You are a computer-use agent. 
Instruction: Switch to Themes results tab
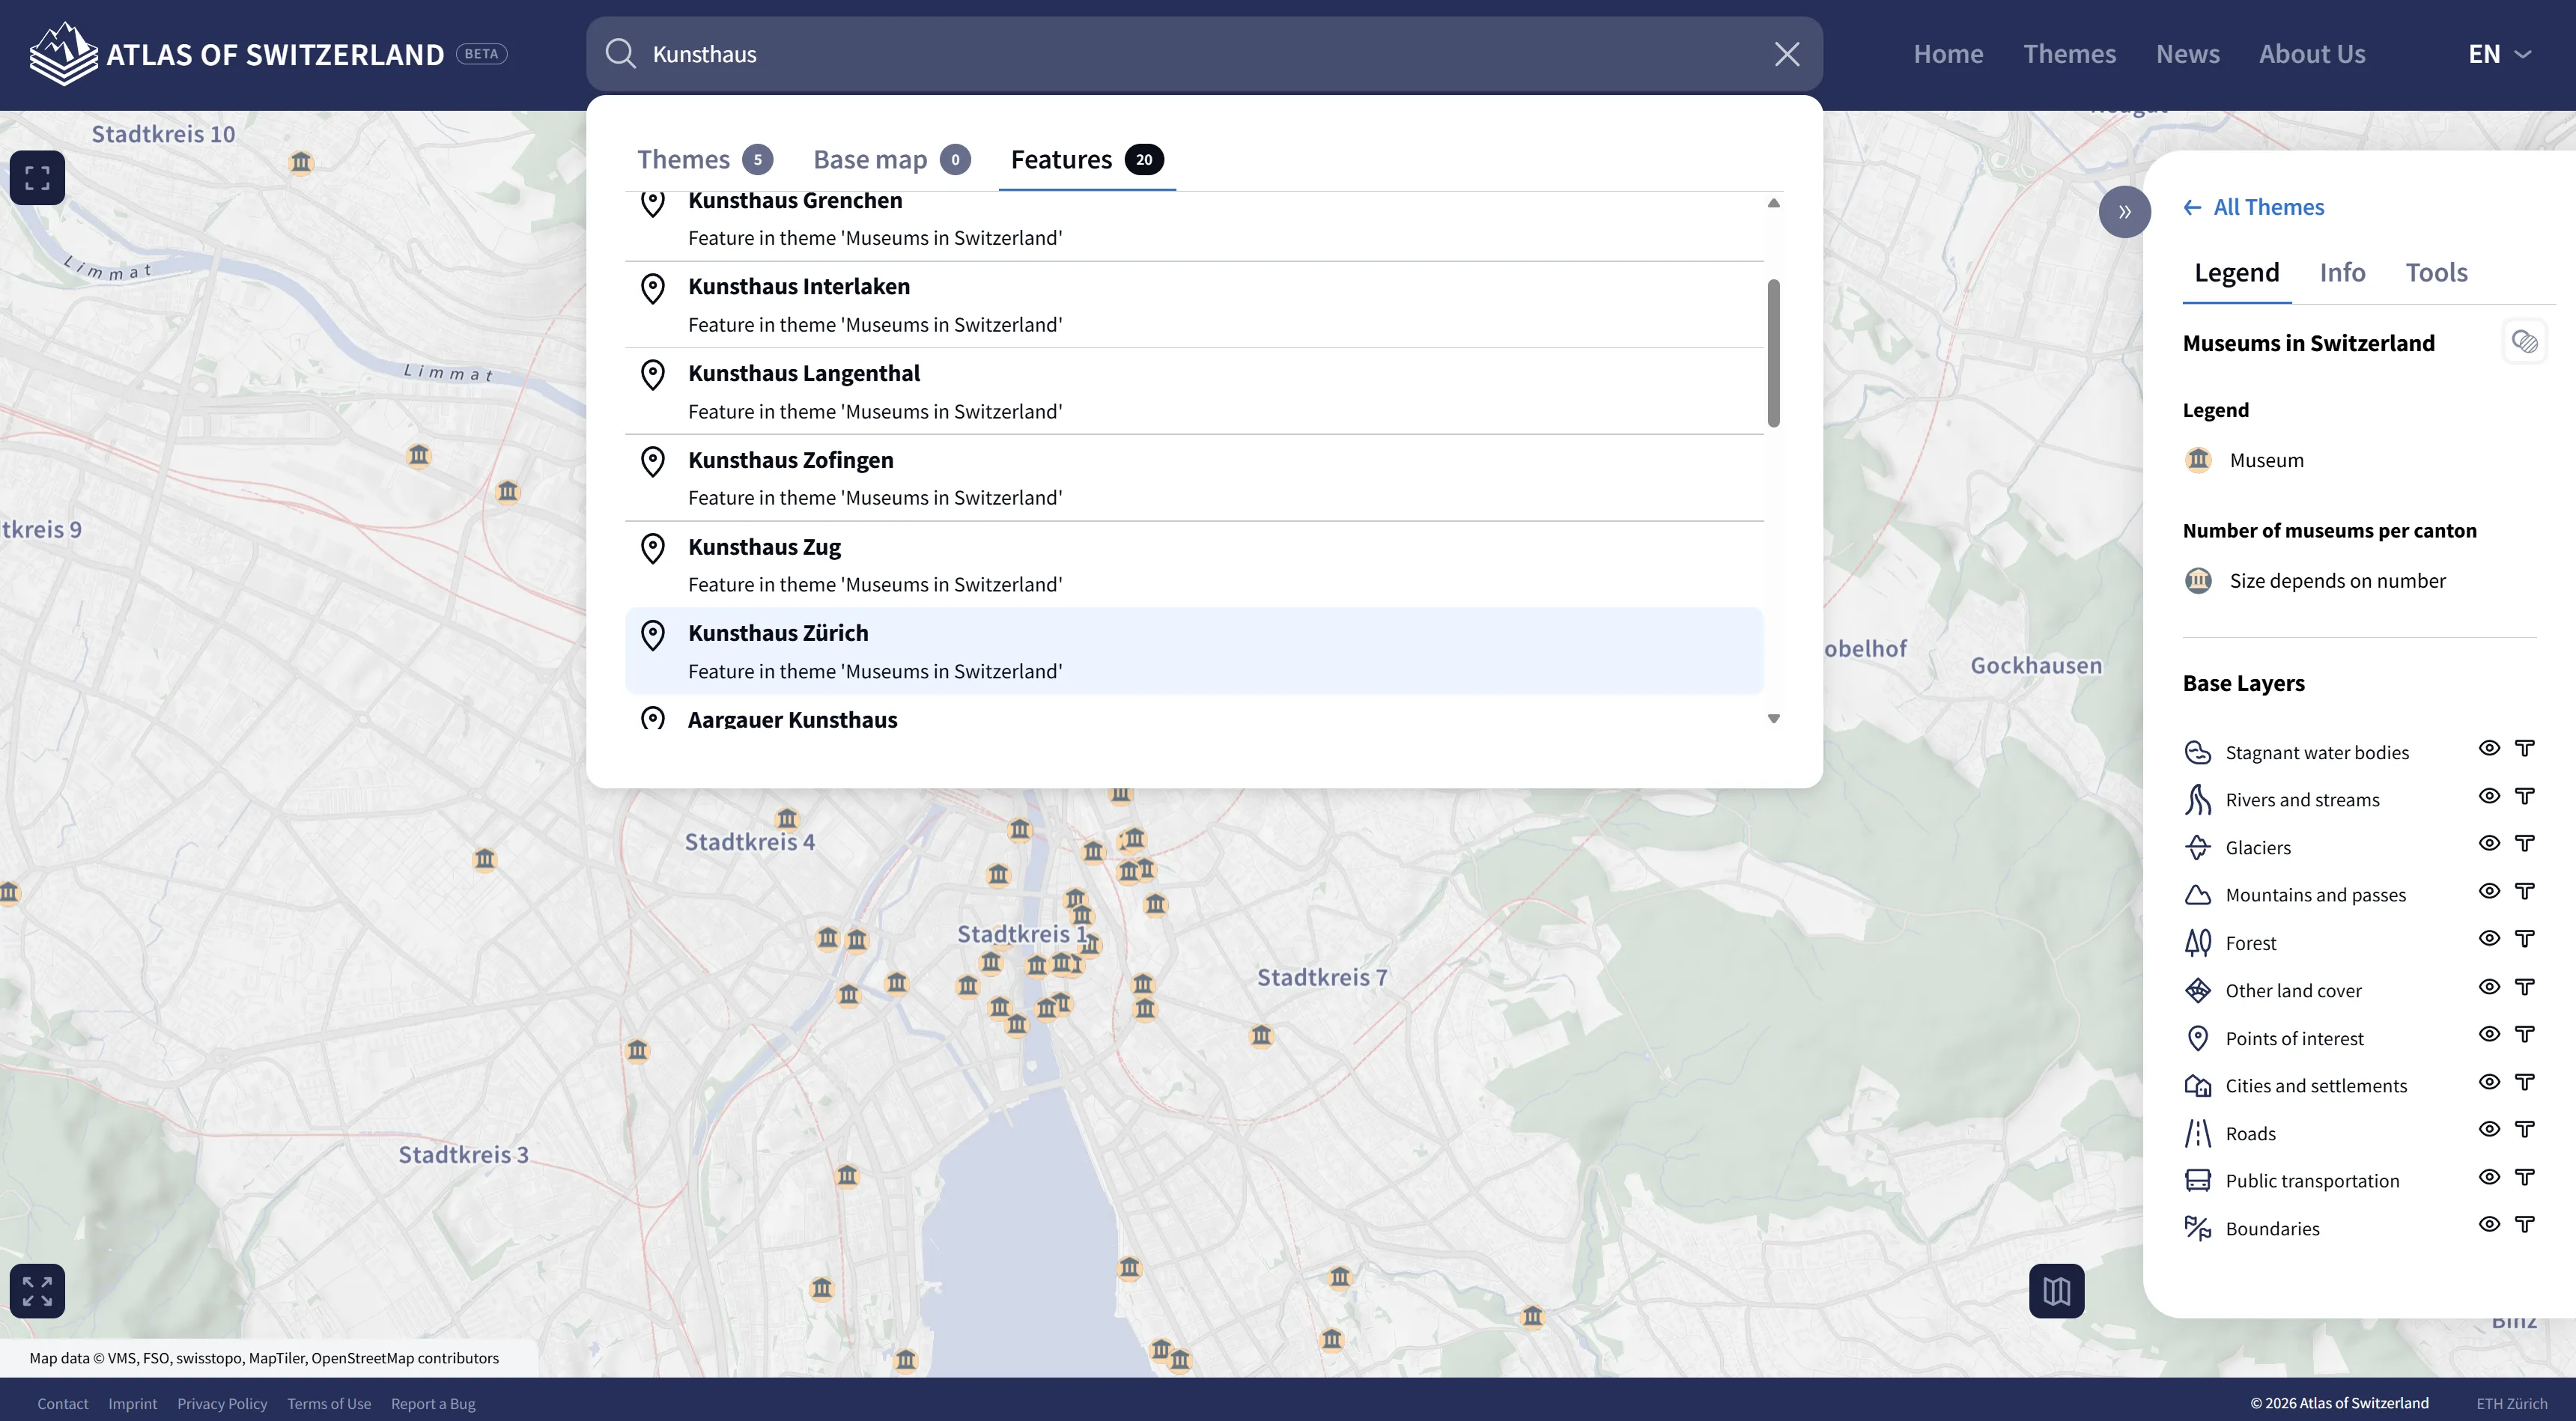pyautogui.click(x=704, y=159)
